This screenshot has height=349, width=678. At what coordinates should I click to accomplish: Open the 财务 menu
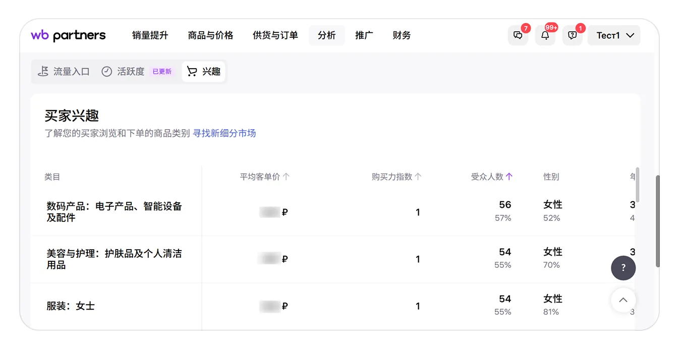(402, 35)
